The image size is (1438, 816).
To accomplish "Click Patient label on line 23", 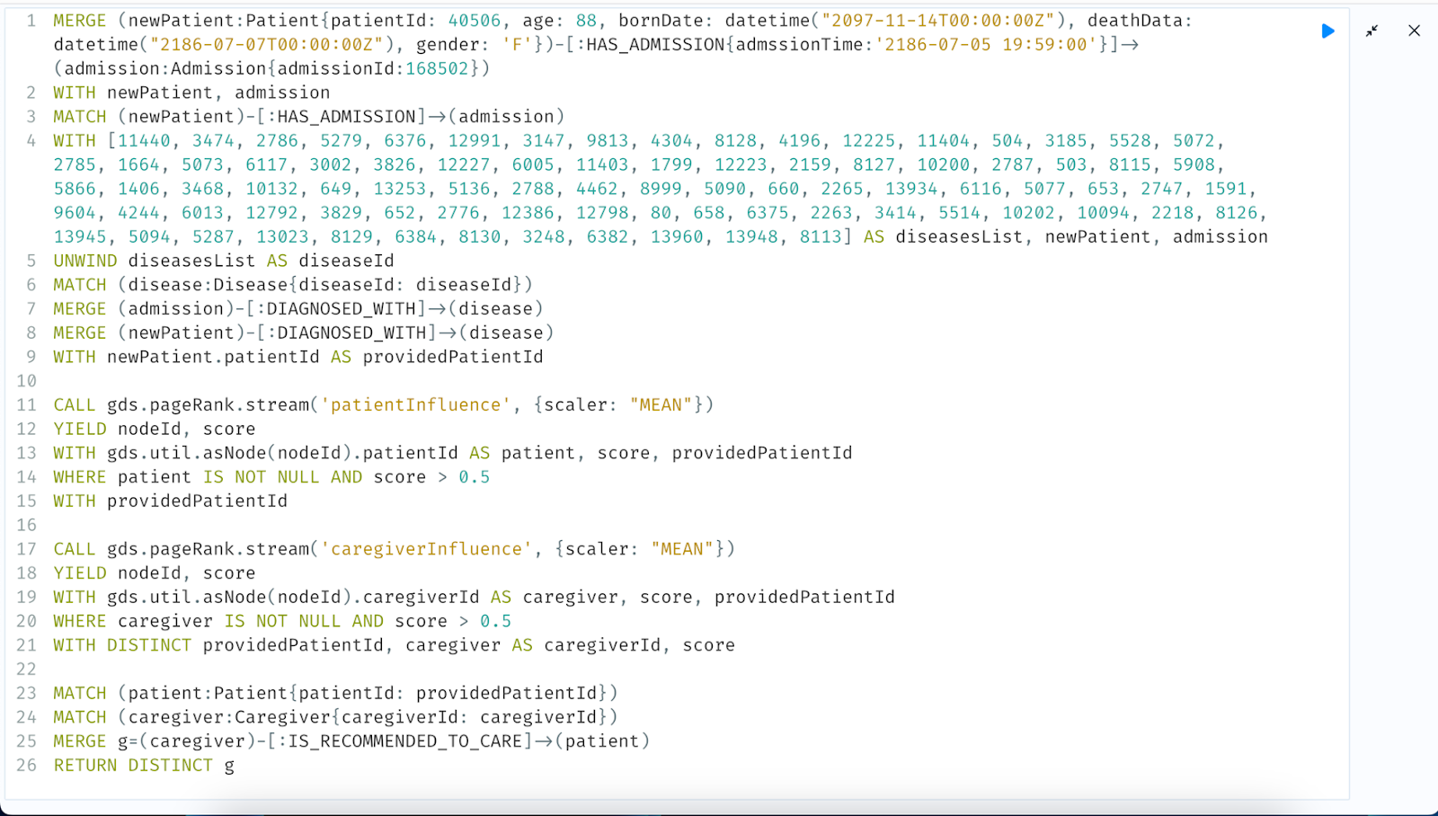I will tap(251, 693).
